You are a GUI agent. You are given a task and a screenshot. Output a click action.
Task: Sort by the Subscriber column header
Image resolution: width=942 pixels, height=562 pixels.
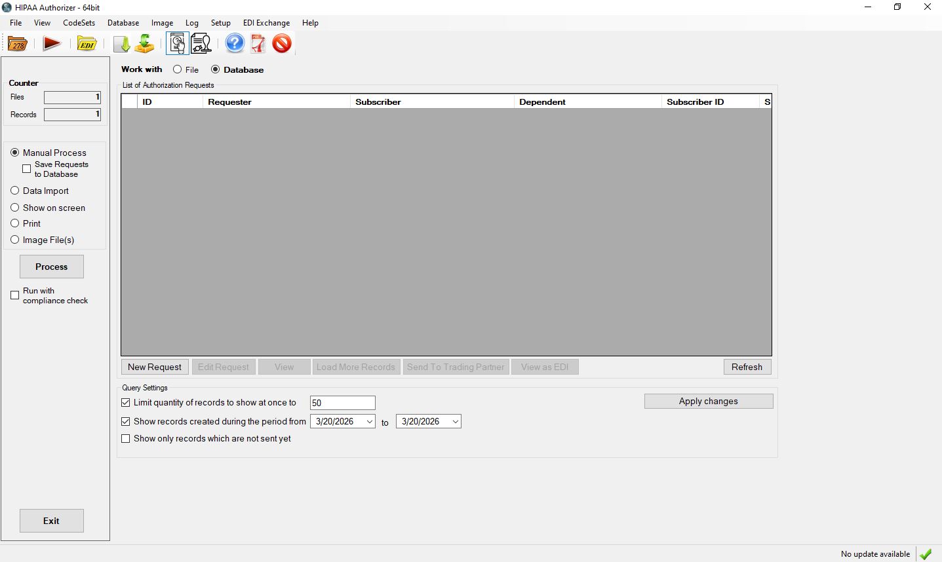(x=433, y=102)
